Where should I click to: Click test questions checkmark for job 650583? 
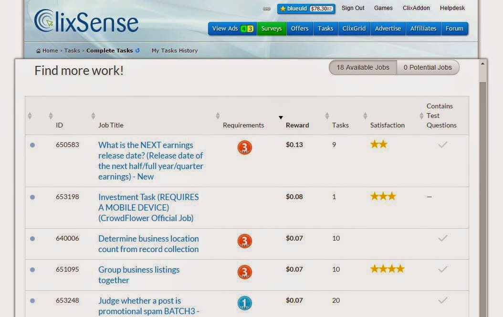coord(443,145)
